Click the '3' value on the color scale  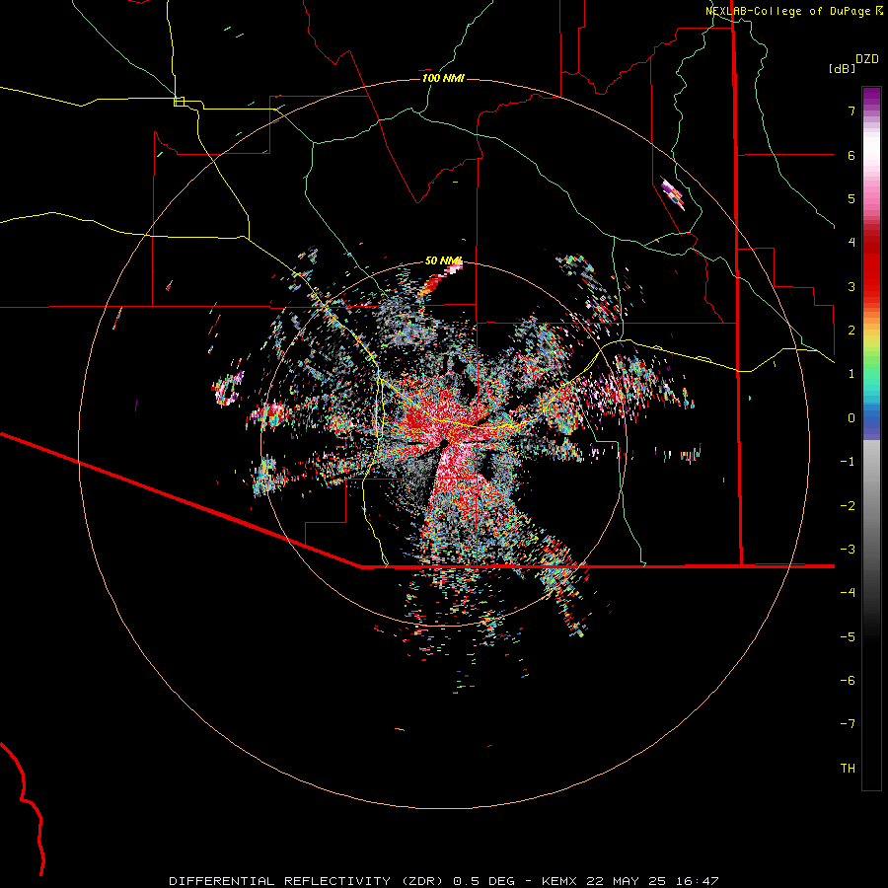coord(851,286)
